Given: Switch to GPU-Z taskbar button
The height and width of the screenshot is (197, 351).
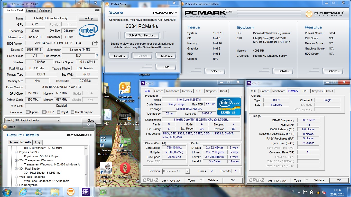Looking at the screenshot, I should tap(103, 192).
